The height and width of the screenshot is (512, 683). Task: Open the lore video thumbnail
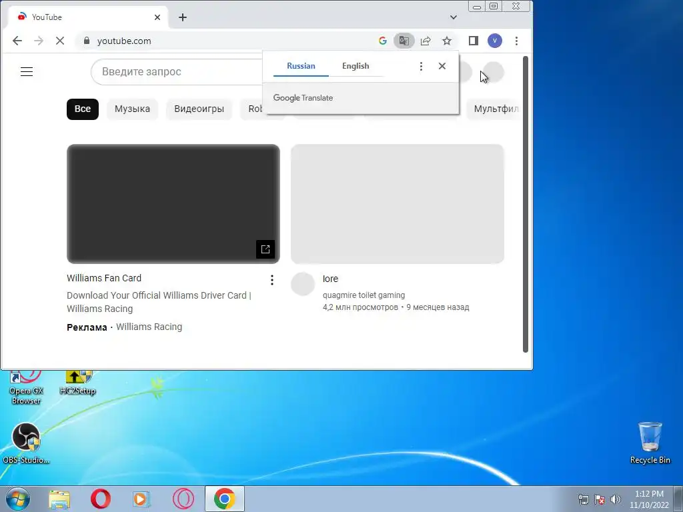click(398, 204)
